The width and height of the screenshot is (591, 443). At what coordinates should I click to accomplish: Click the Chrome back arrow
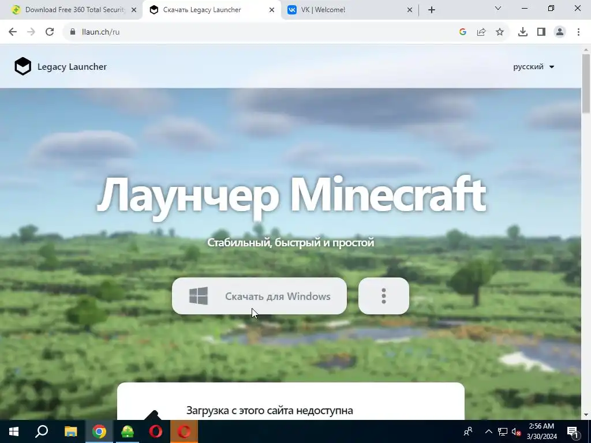click(x=13, y=32)
